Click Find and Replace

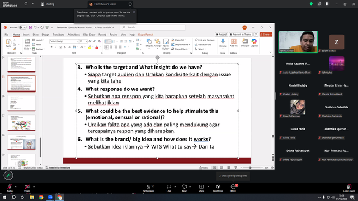click(205, 40)
